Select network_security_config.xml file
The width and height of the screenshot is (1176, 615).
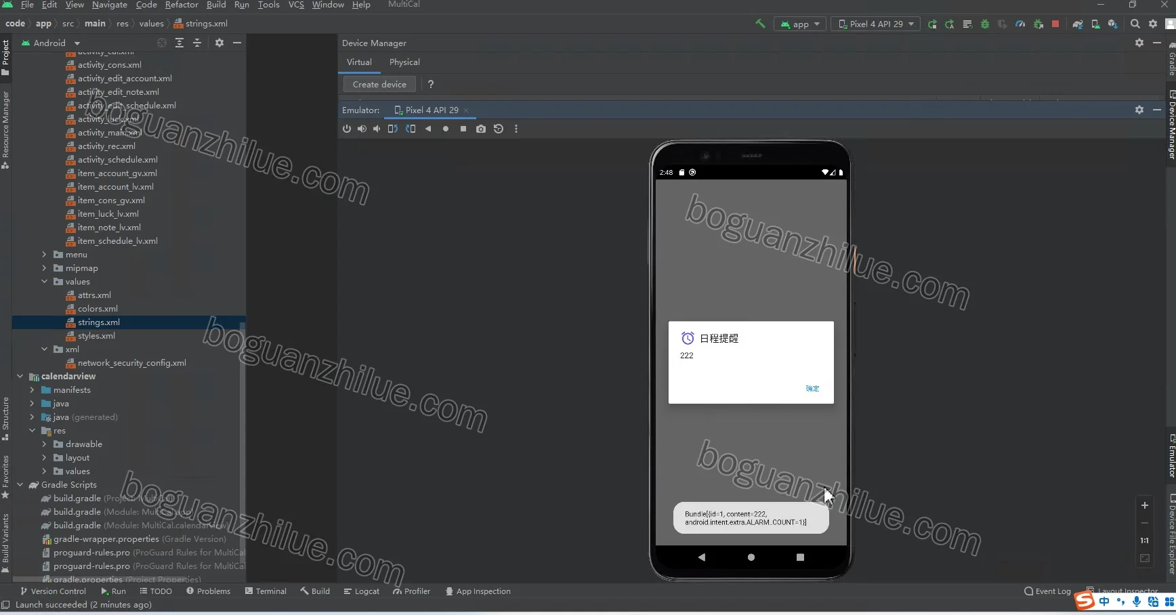131,363
